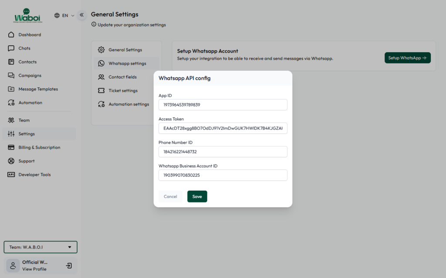Select the Whatsapp settings tab

point(126,63)
